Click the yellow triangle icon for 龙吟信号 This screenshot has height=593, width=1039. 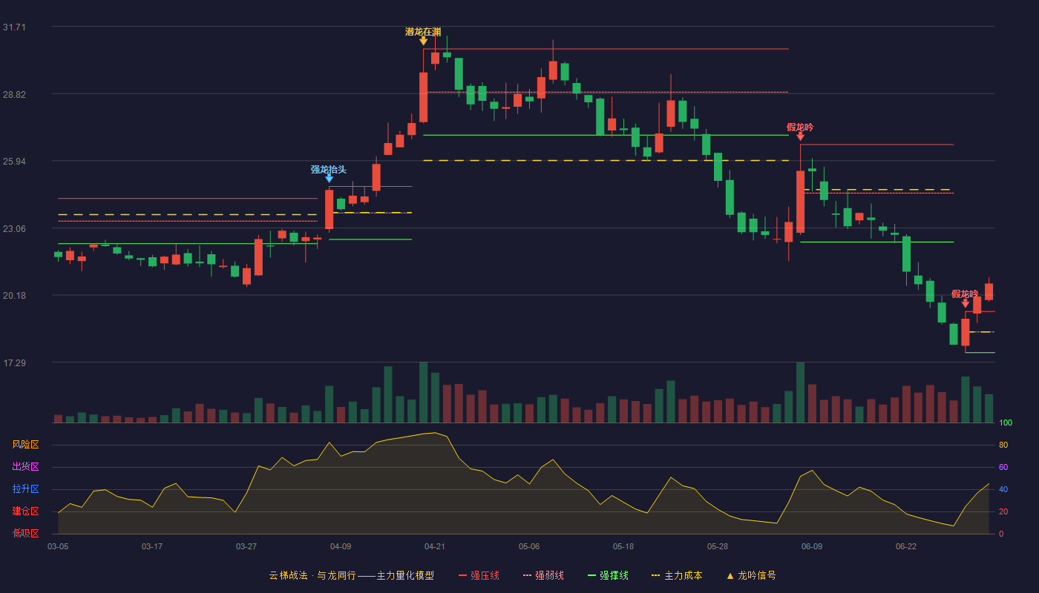point(730,575)
